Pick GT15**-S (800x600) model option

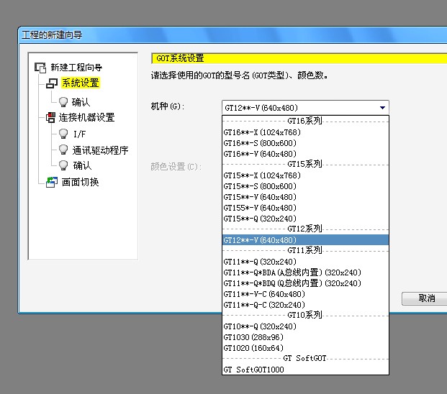click(260, 186)
